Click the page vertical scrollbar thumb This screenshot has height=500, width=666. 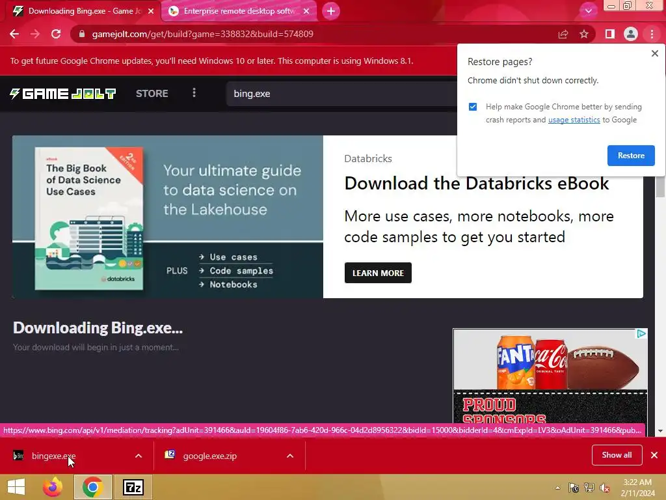click(x=660, y=186)
